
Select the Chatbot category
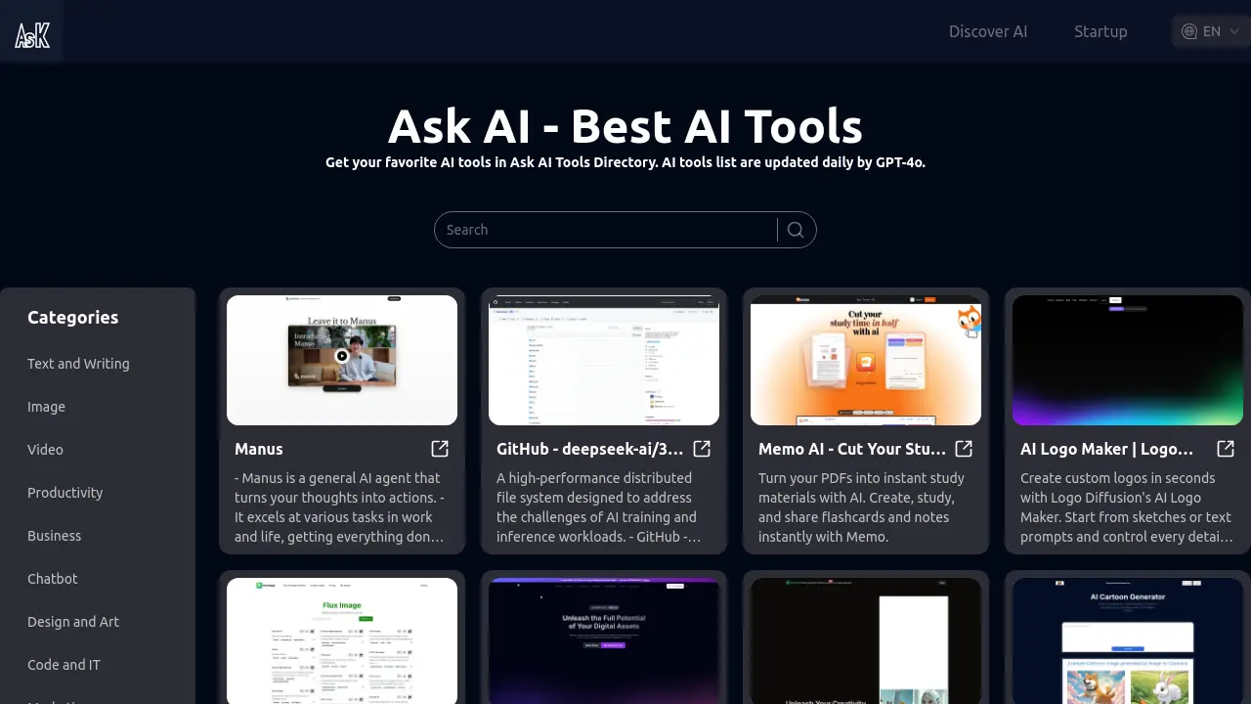coord(52,579)
